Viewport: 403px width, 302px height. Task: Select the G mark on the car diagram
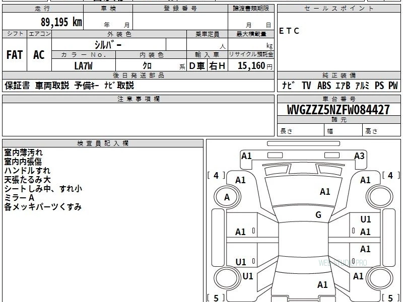(x=318, y=215)
